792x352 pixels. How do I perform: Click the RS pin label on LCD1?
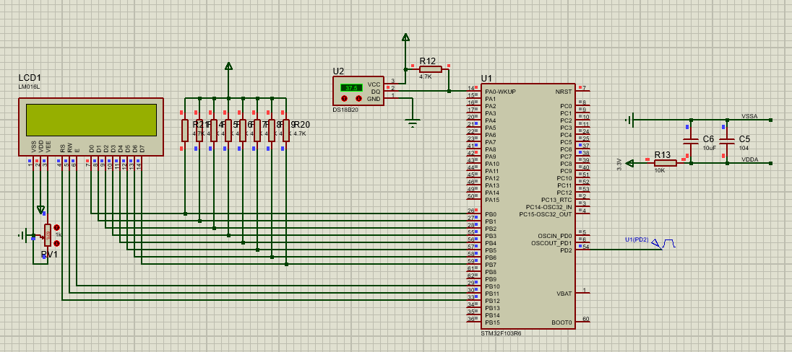(63, 149)
